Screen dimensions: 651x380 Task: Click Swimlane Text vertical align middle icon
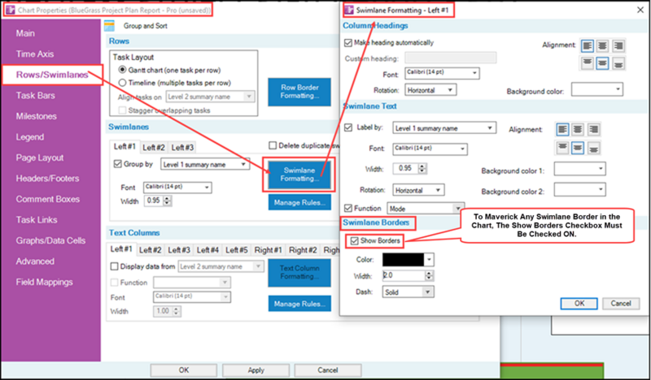point(578,148)
